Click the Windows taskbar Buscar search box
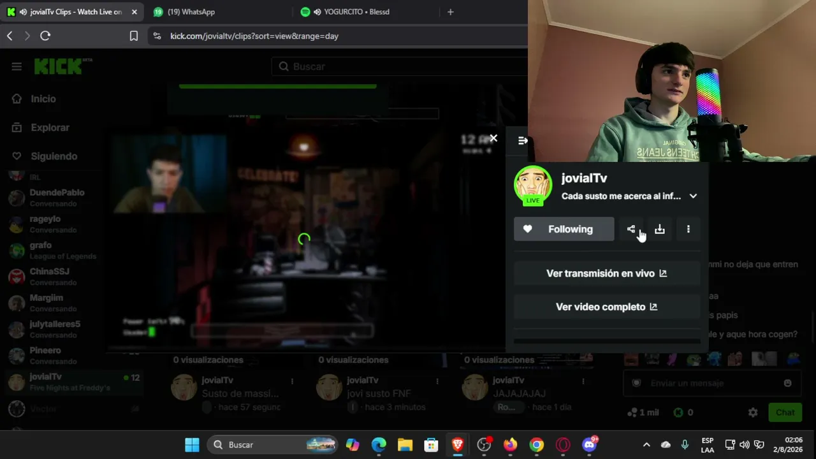This screenshot has width=816, height=459. tap(273, 445)
